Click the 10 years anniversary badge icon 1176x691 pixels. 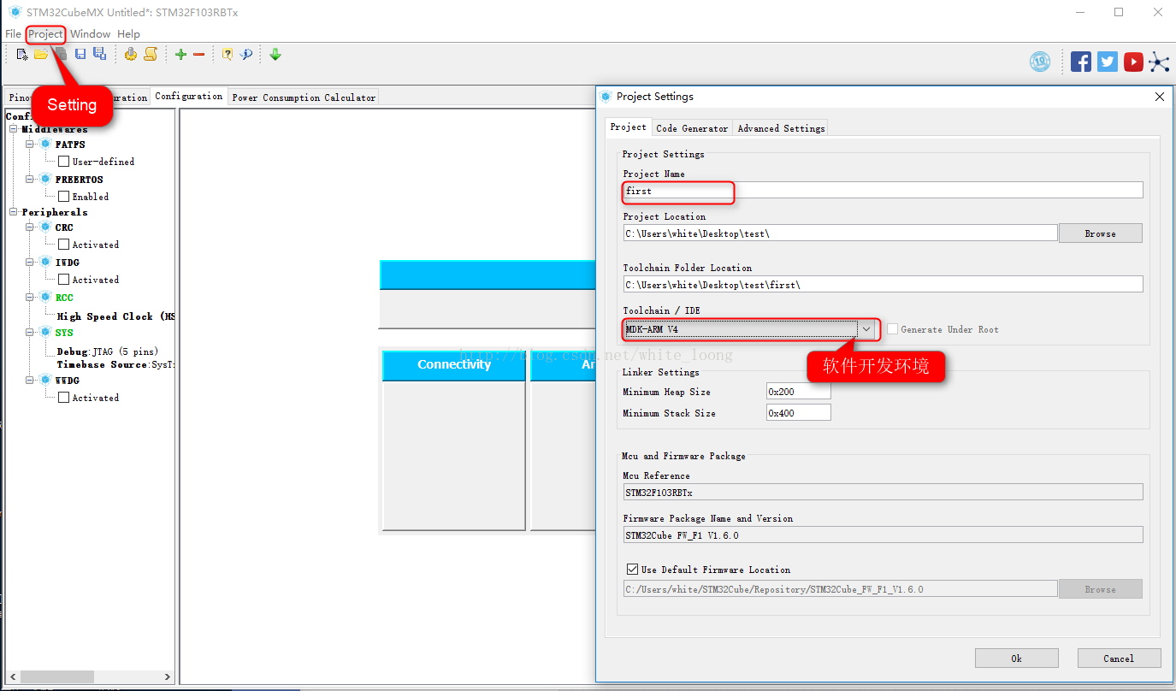1040,62
